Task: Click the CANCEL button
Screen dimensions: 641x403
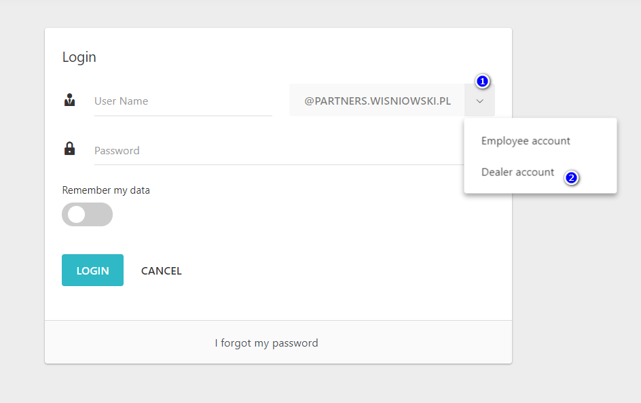Action: point(161,270)
